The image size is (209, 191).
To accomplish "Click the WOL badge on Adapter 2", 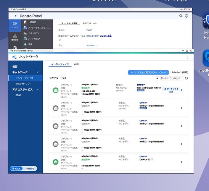I will click(143, 108).
